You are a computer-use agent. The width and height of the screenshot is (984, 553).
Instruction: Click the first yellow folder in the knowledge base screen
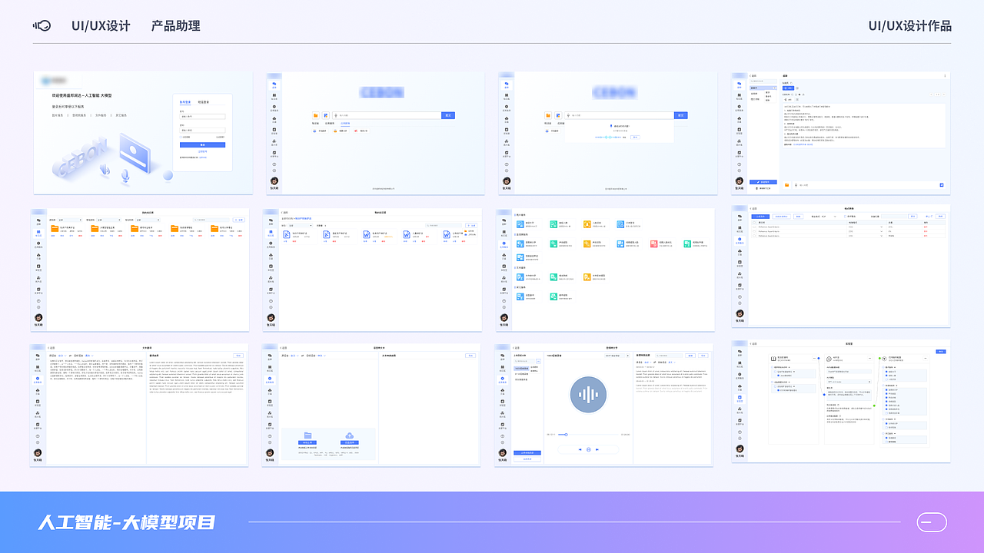(55, 228)
